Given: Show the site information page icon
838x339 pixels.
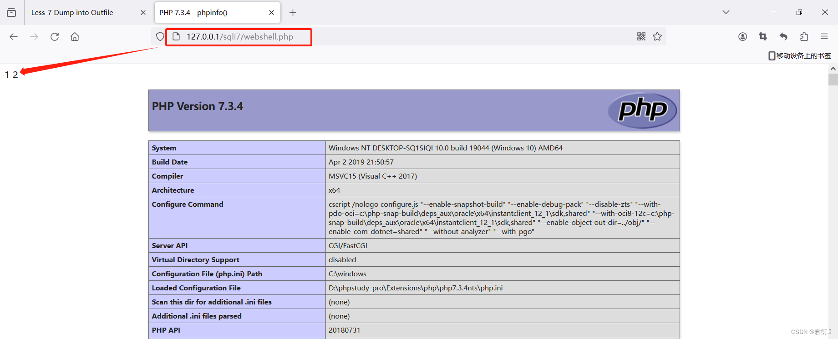Looking at the screenshot, I should (176, 36).
